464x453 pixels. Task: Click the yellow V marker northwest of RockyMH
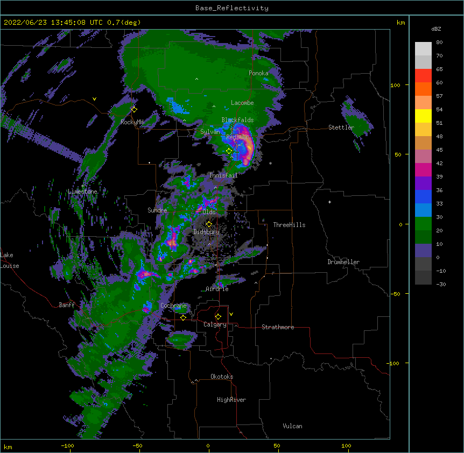pos(94,99)
